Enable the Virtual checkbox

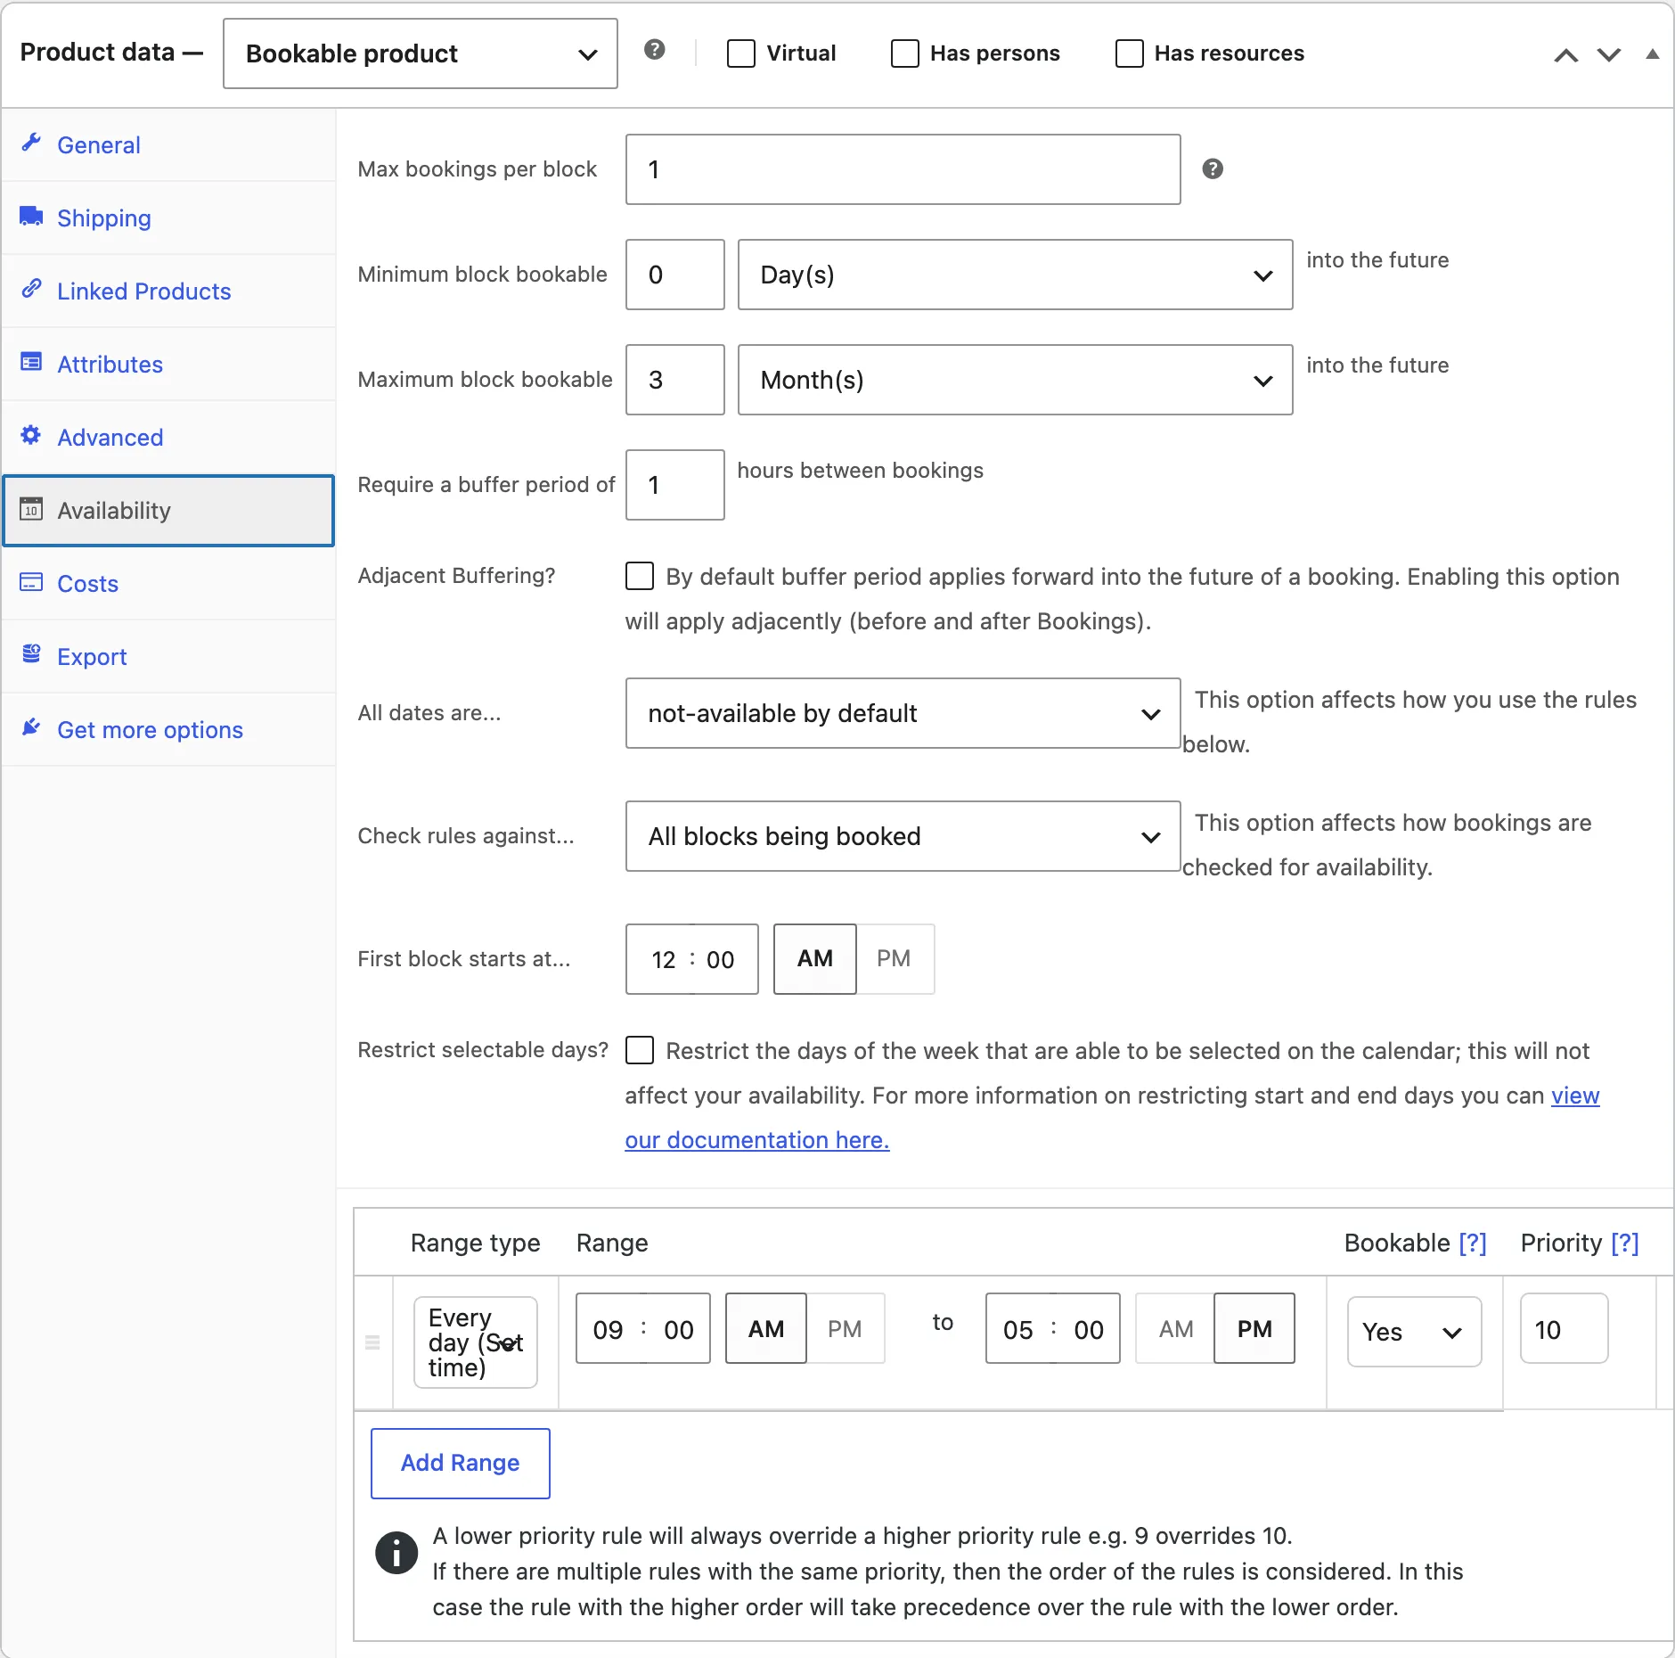[740, 53]
